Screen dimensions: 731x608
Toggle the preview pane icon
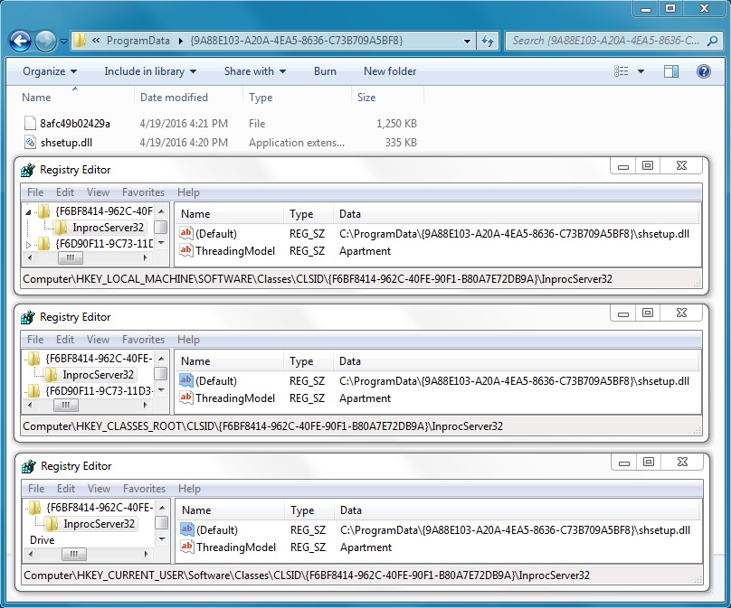670,71
